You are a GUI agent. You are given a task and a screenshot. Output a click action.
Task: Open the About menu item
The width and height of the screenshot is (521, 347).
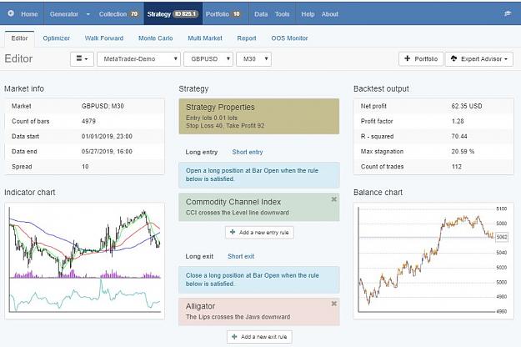[x=329, y=14]
